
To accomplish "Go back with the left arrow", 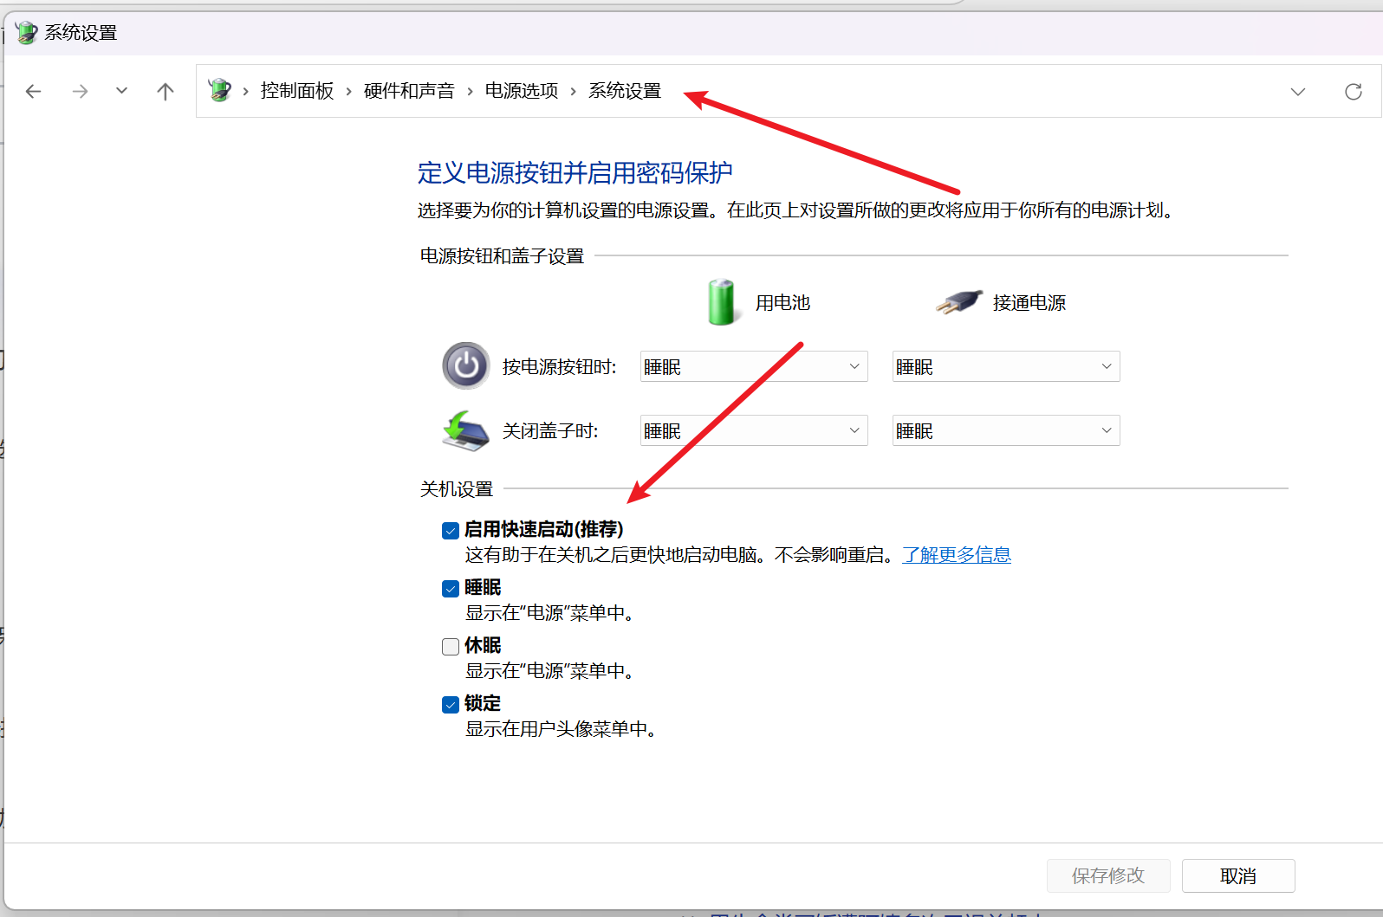I will (x=34, y=91).
